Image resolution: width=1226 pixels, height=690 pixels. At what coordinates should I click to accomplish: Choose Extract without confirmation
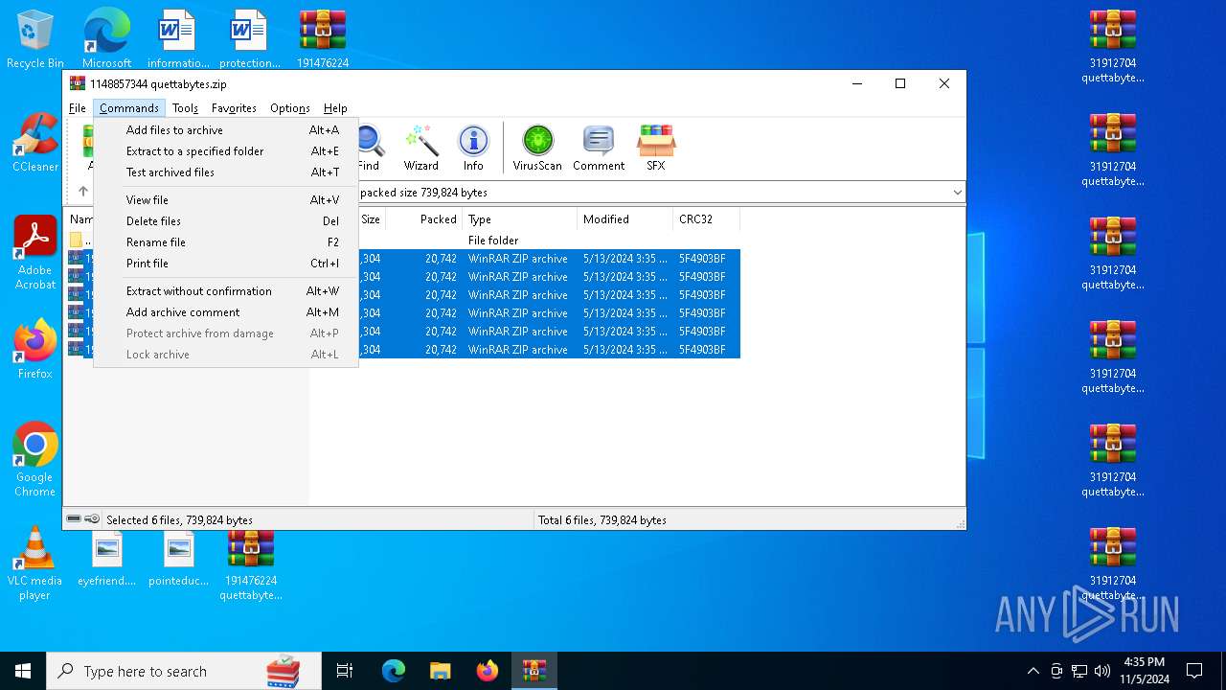226,291
